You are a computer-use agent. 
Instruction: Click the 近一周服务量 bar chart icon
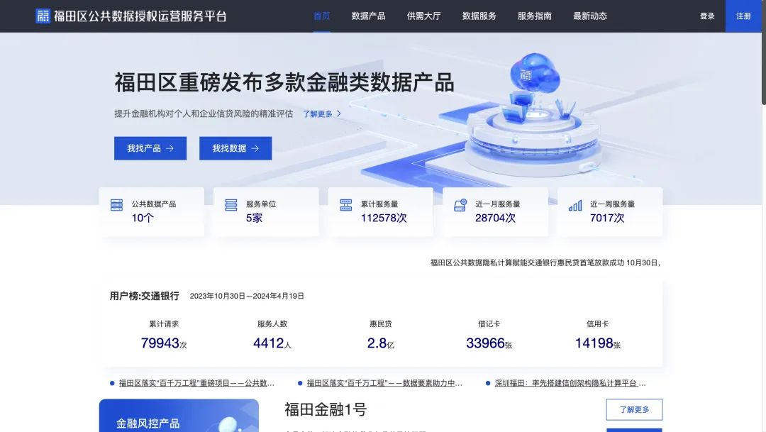point(575,205)
